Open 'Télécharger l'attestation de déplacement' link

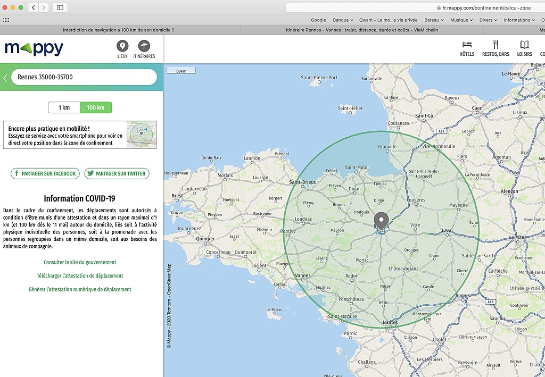(80, 276)
